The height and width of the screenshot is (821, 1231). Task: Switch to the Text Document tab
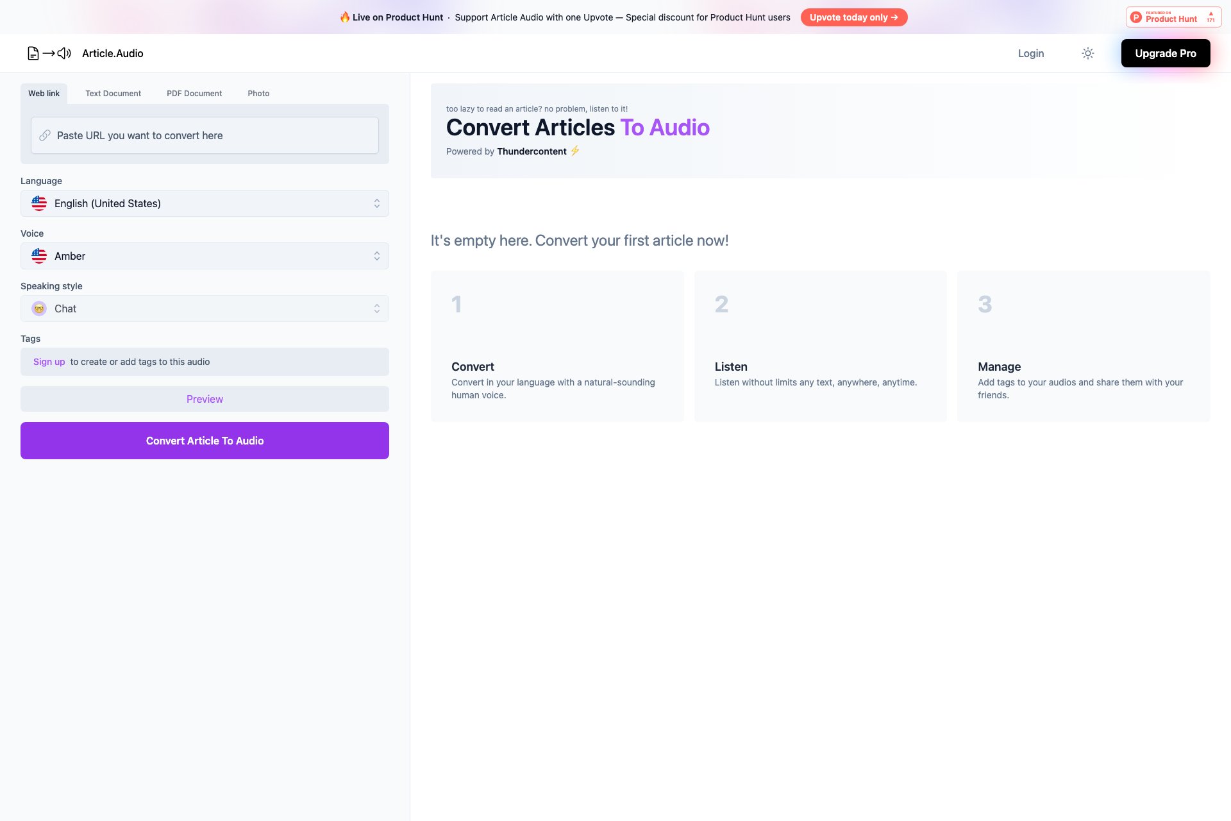tap(113, 93)
